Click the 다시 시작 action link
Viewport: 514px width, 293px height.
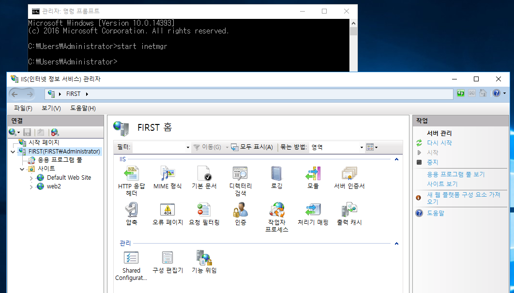click(439, 143)
